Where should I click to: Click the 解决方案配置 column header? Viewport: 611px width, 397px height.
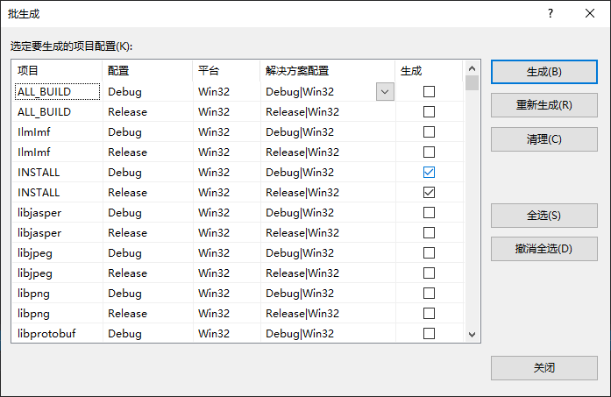coord(327,70)
